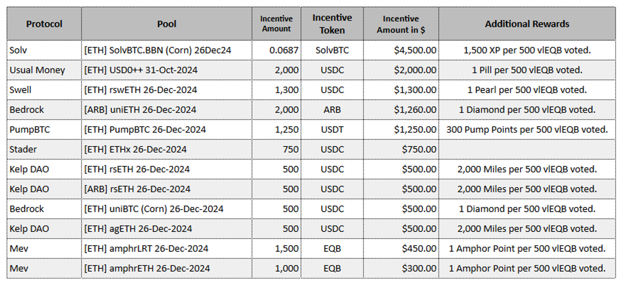Select the ARB incentive token cell
This screenshot has width=620, height=282.
332,110
